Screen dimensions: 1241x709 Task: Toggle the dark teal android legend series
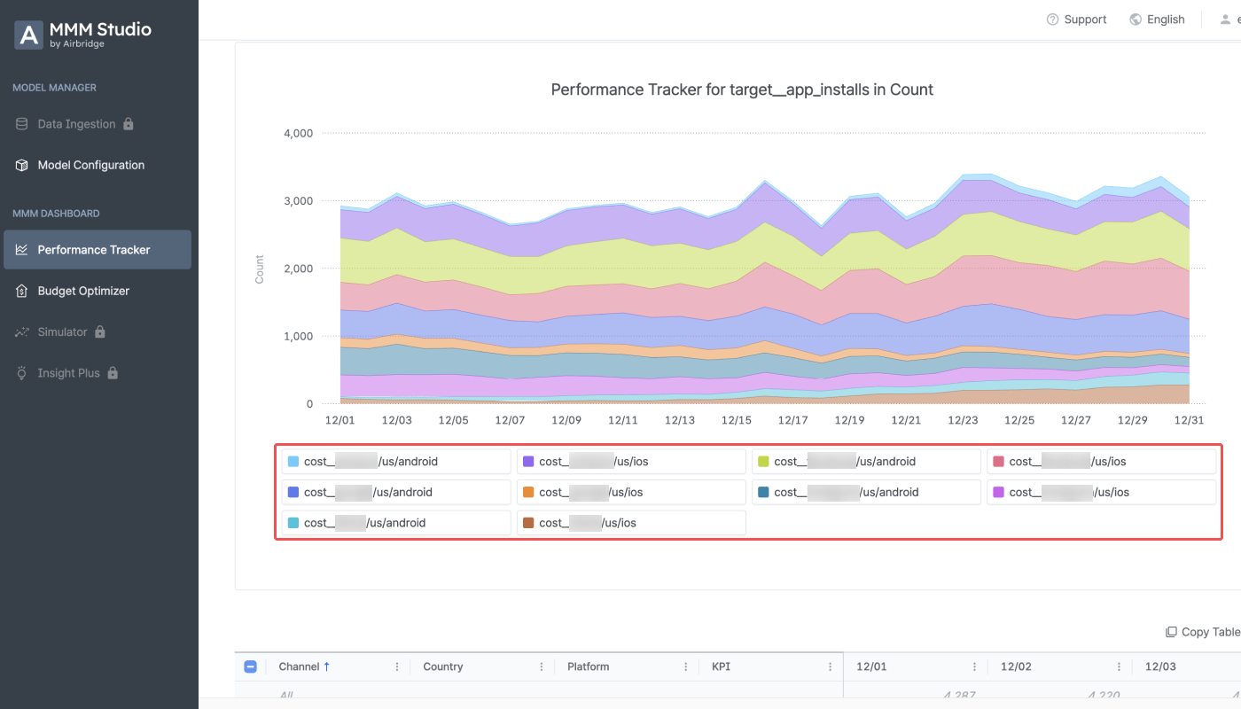click(x=866, y=492)
